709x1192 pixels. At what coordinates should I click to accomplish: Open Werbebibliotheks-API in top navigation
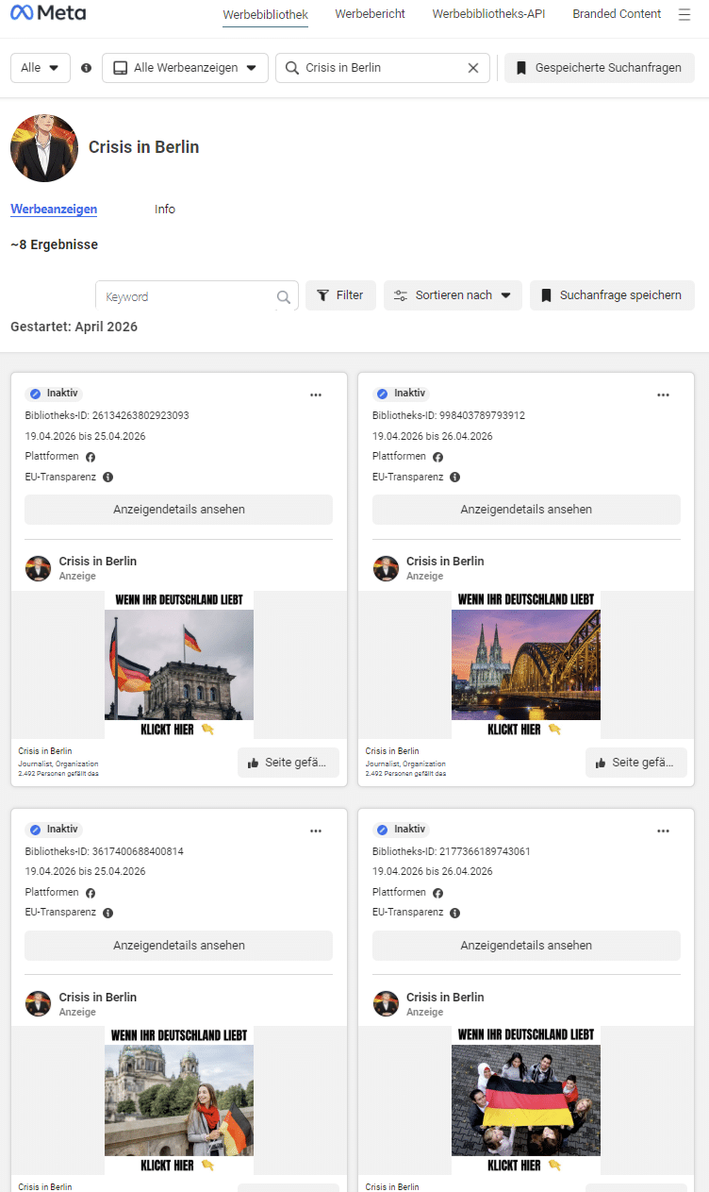click(488, 14)
